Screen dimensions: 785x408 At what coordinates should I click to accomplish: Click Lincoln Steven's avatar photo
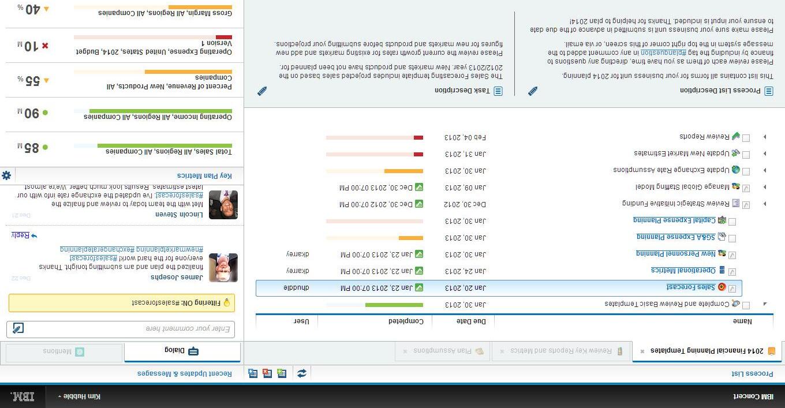pyautogui.click(x=223, y=205)
